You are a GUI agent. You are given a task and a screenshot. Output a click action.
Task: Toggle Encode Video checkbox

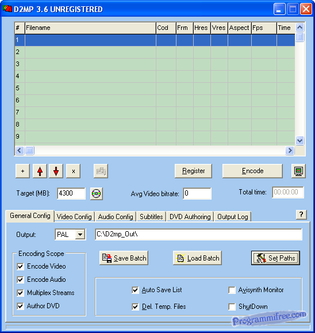pyautogui.click(x=20, y=266)
